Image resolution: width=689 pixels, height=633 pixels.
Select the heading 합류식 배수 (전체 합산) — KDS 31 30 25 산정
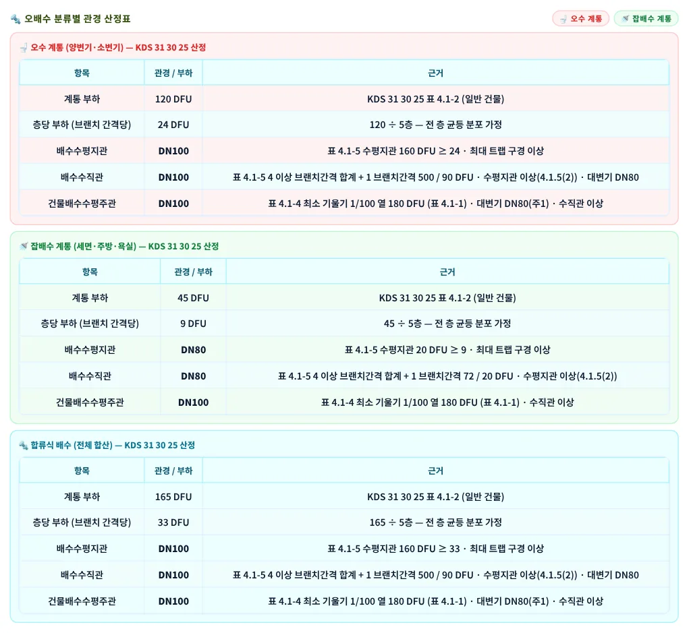(113, 445)
